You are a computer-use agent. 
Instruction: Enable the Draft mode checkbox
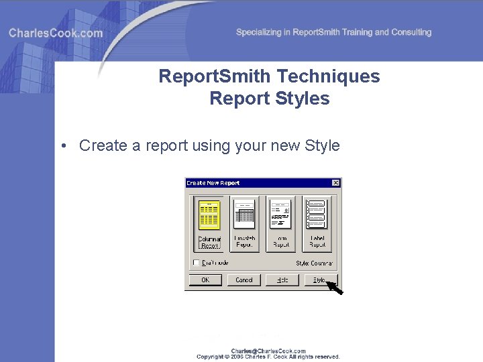click(196, 263)
